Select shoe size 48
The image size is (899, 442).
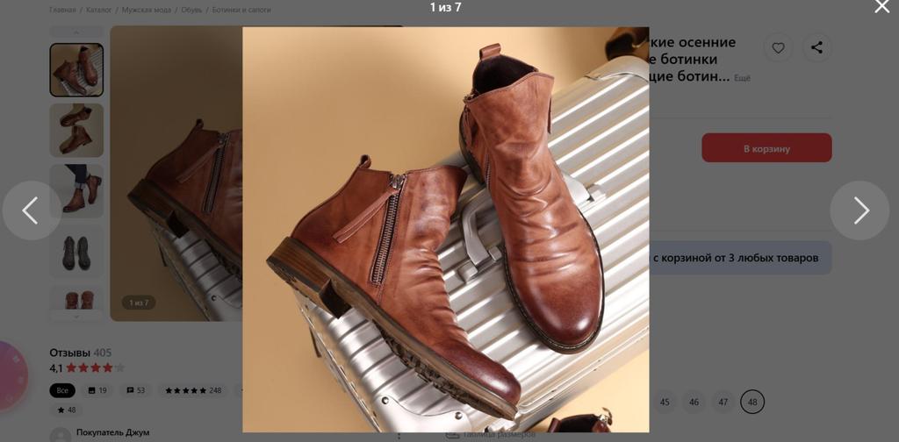(x=752, y=402)
